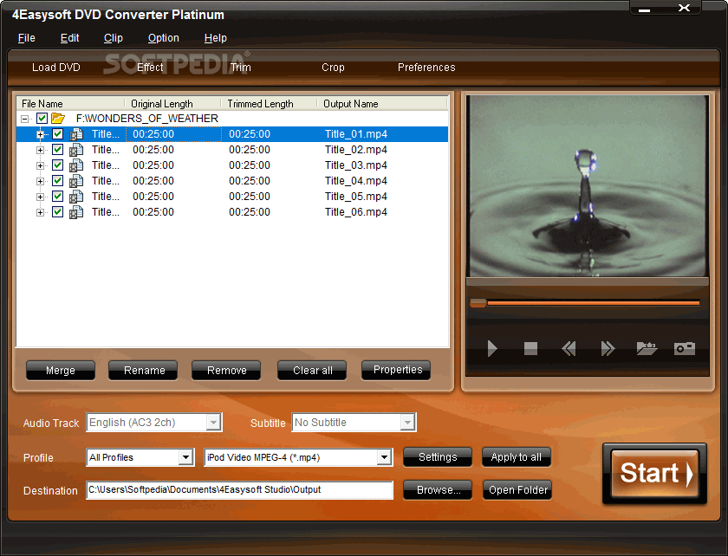728x556 pixels.
Task: Uncheck the Title_01.mp4 row checkbox
Action: [57, 134]
